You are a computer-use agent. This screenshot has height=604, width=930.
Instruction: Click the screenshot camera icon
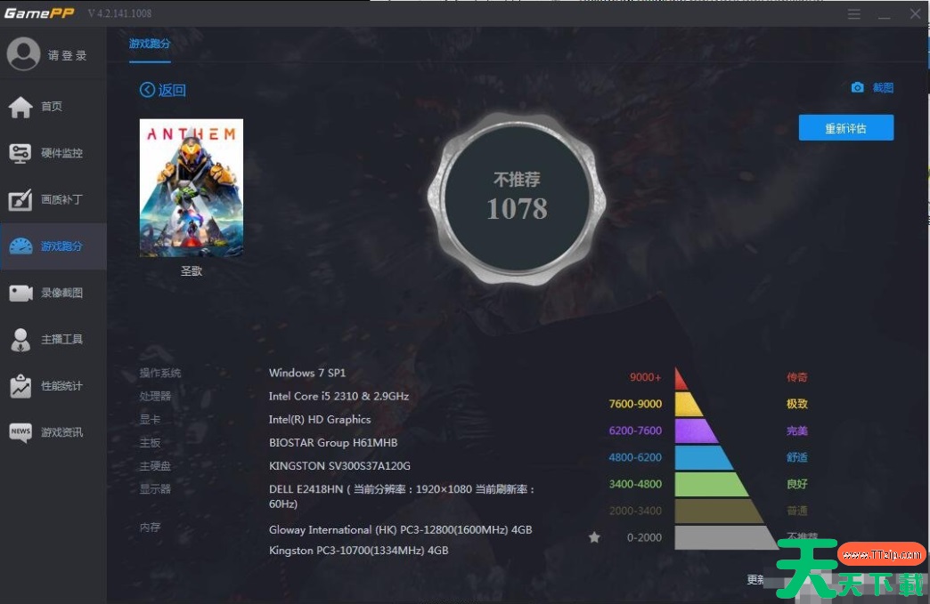point(858,88)
